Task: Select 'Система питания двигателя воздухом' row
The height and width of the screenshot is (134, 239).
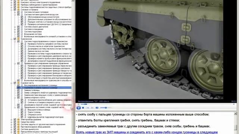Action: [x=41, y=15]
